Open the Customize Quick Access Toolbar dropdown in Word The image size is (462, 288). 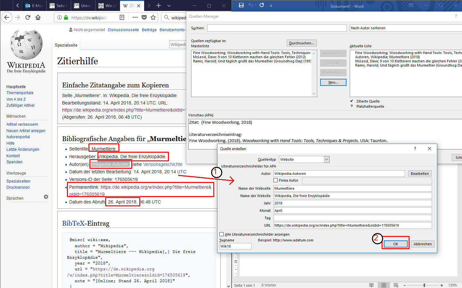[271, 5]
